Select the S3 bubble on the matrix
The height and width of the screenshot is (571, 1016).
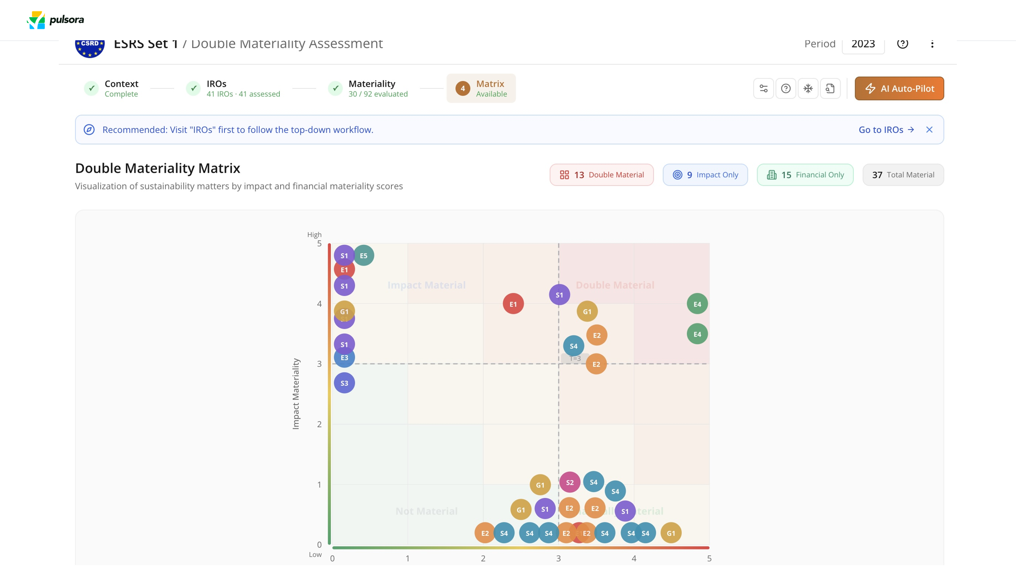point(344,383)
